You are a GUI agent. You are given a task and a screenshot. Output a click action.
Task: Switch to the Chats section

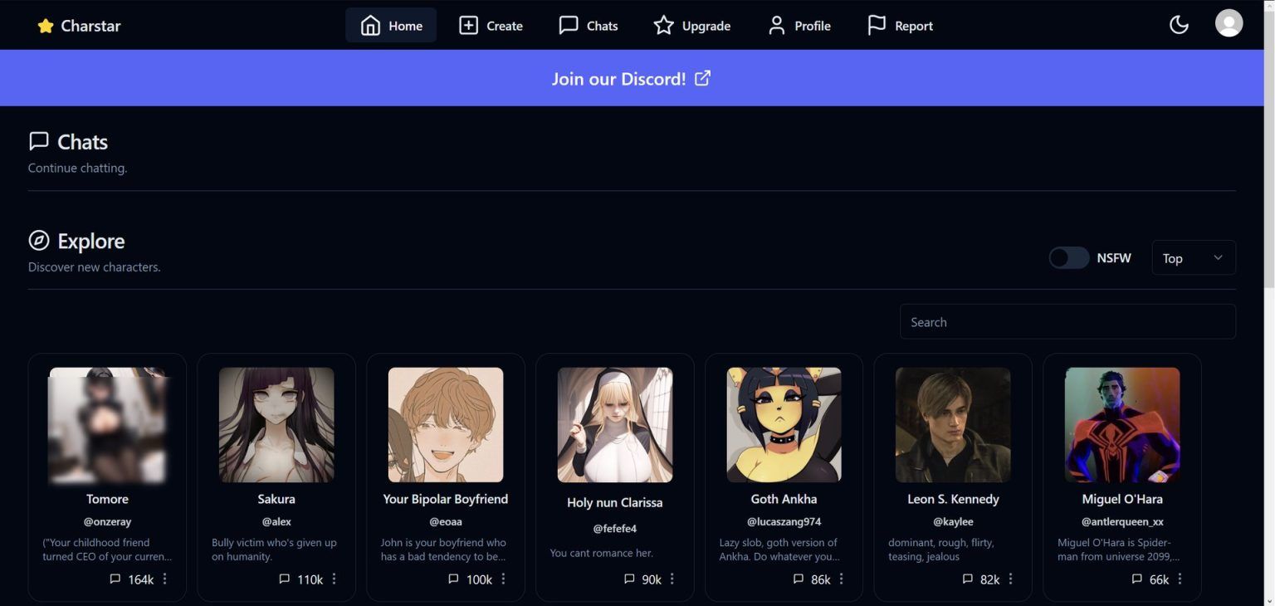point(588,25)
